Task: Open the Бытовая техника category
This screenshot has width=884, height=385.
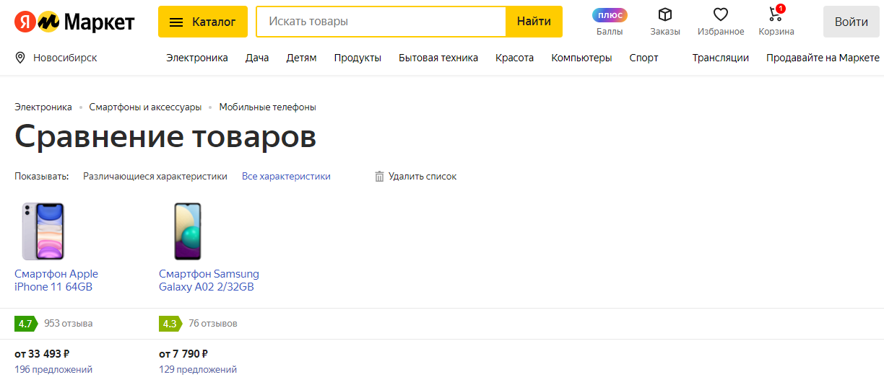Action: 438,58
